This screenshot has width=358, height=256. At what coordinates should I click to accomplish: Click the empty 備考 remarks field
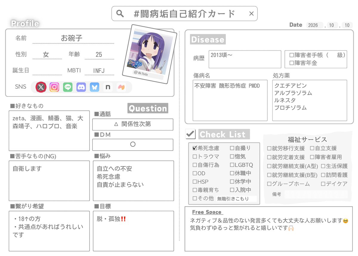pyautogui.click(x=316, y=194)
